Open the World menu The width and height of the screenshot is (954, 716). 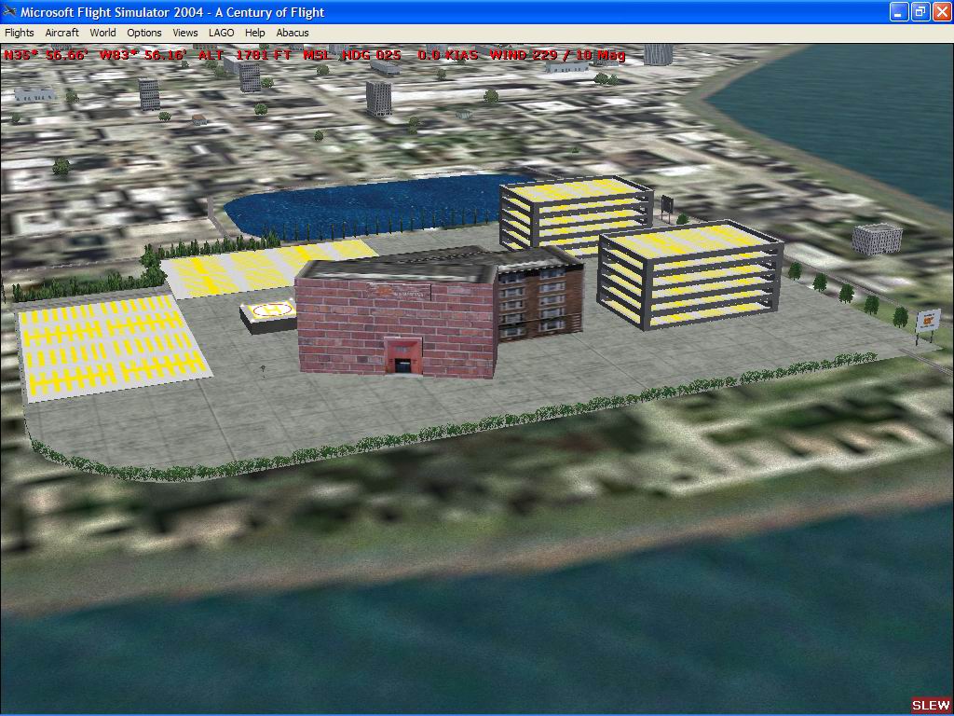point(102,33)
